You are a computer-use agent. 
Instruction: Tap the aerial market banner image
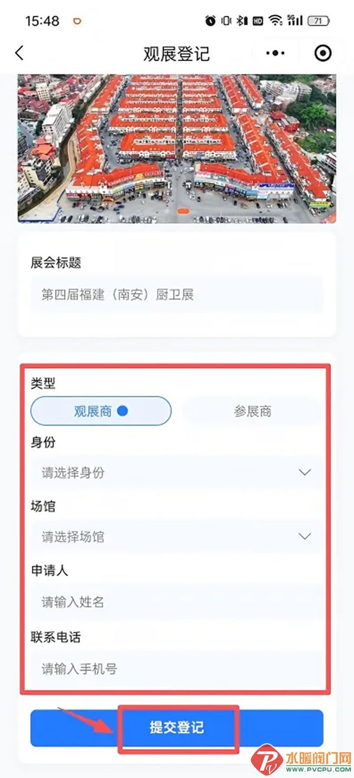[176, 149]
